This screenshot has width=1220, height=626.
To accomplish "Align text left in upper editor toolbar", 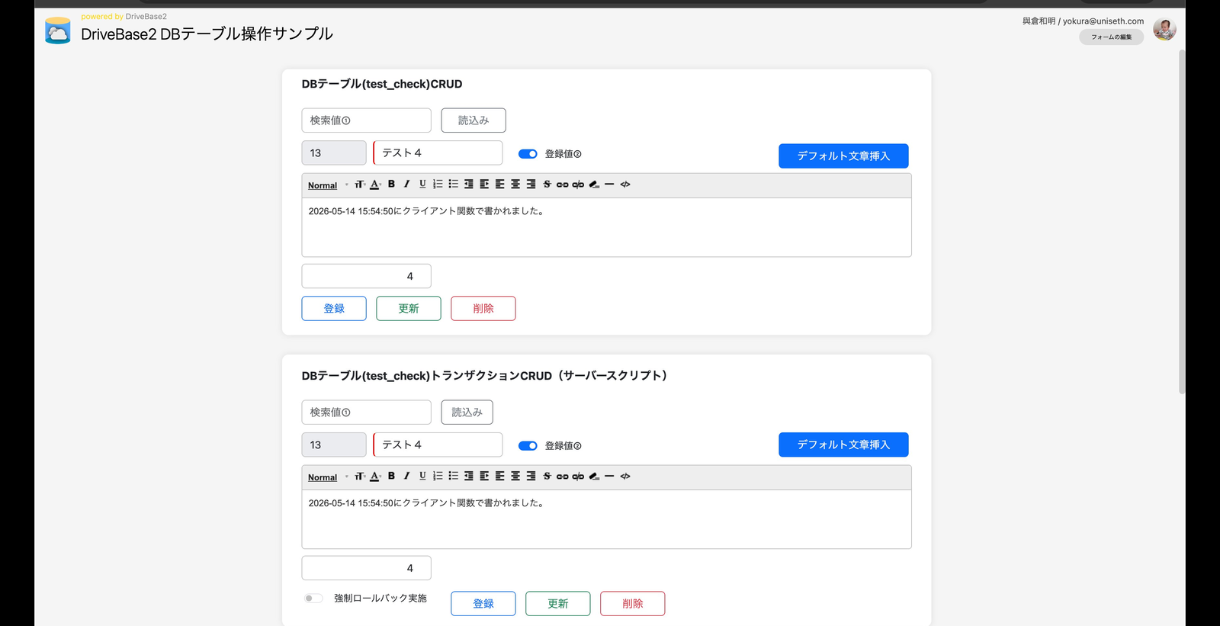I will tap(499, 184).
